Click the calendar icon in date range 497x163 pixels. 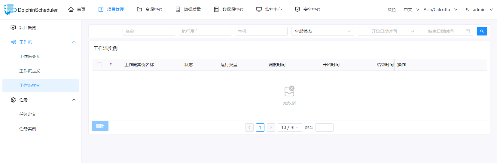pos(468,31)
